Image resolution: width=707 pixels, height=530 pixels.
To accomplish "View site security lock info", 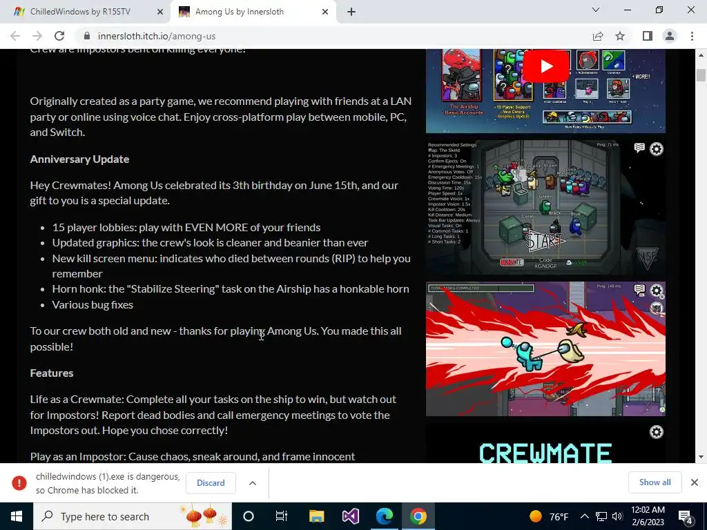I will tap(88, 36).
